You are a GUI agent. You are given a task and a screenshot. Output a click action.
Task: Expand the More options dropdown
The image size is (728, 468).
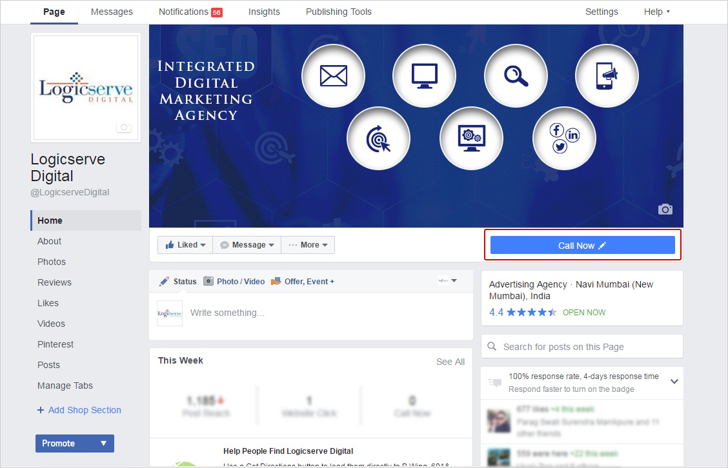coord(308,245)
